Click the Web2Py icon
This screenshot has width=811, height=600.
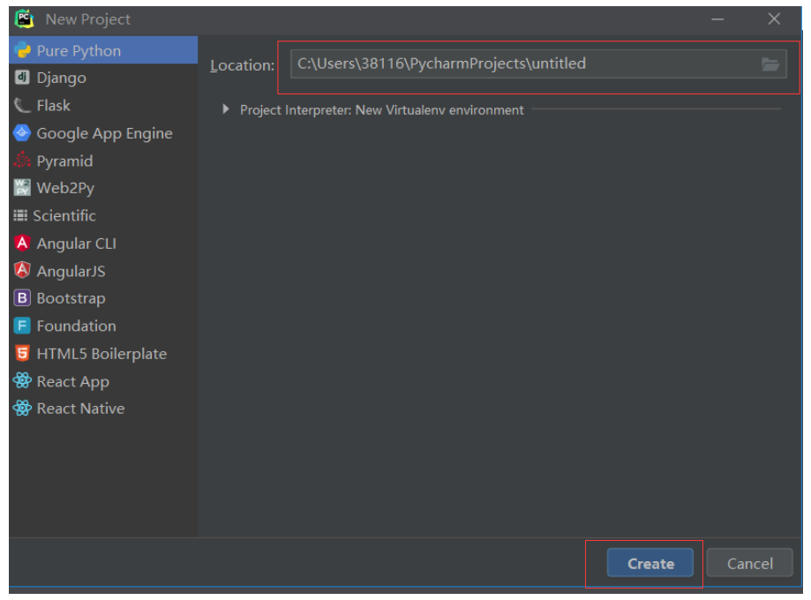(22, 188)
